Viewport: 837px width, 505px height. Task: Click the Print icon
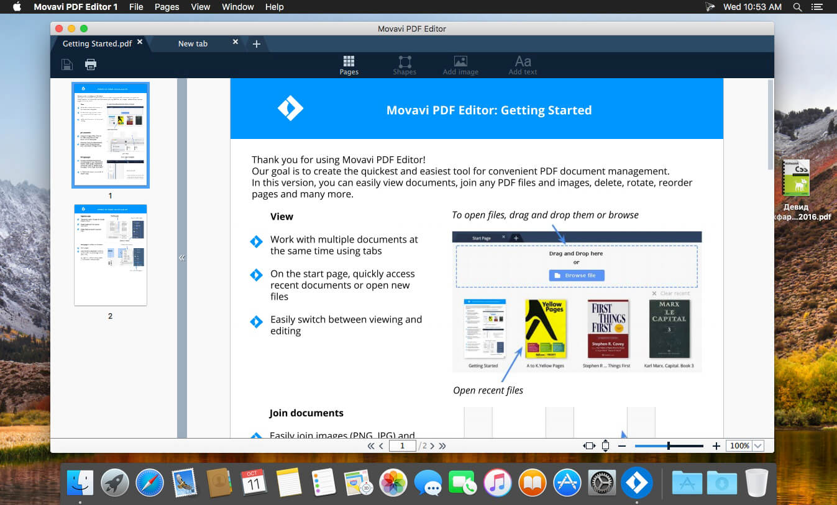tap(91, 64)
